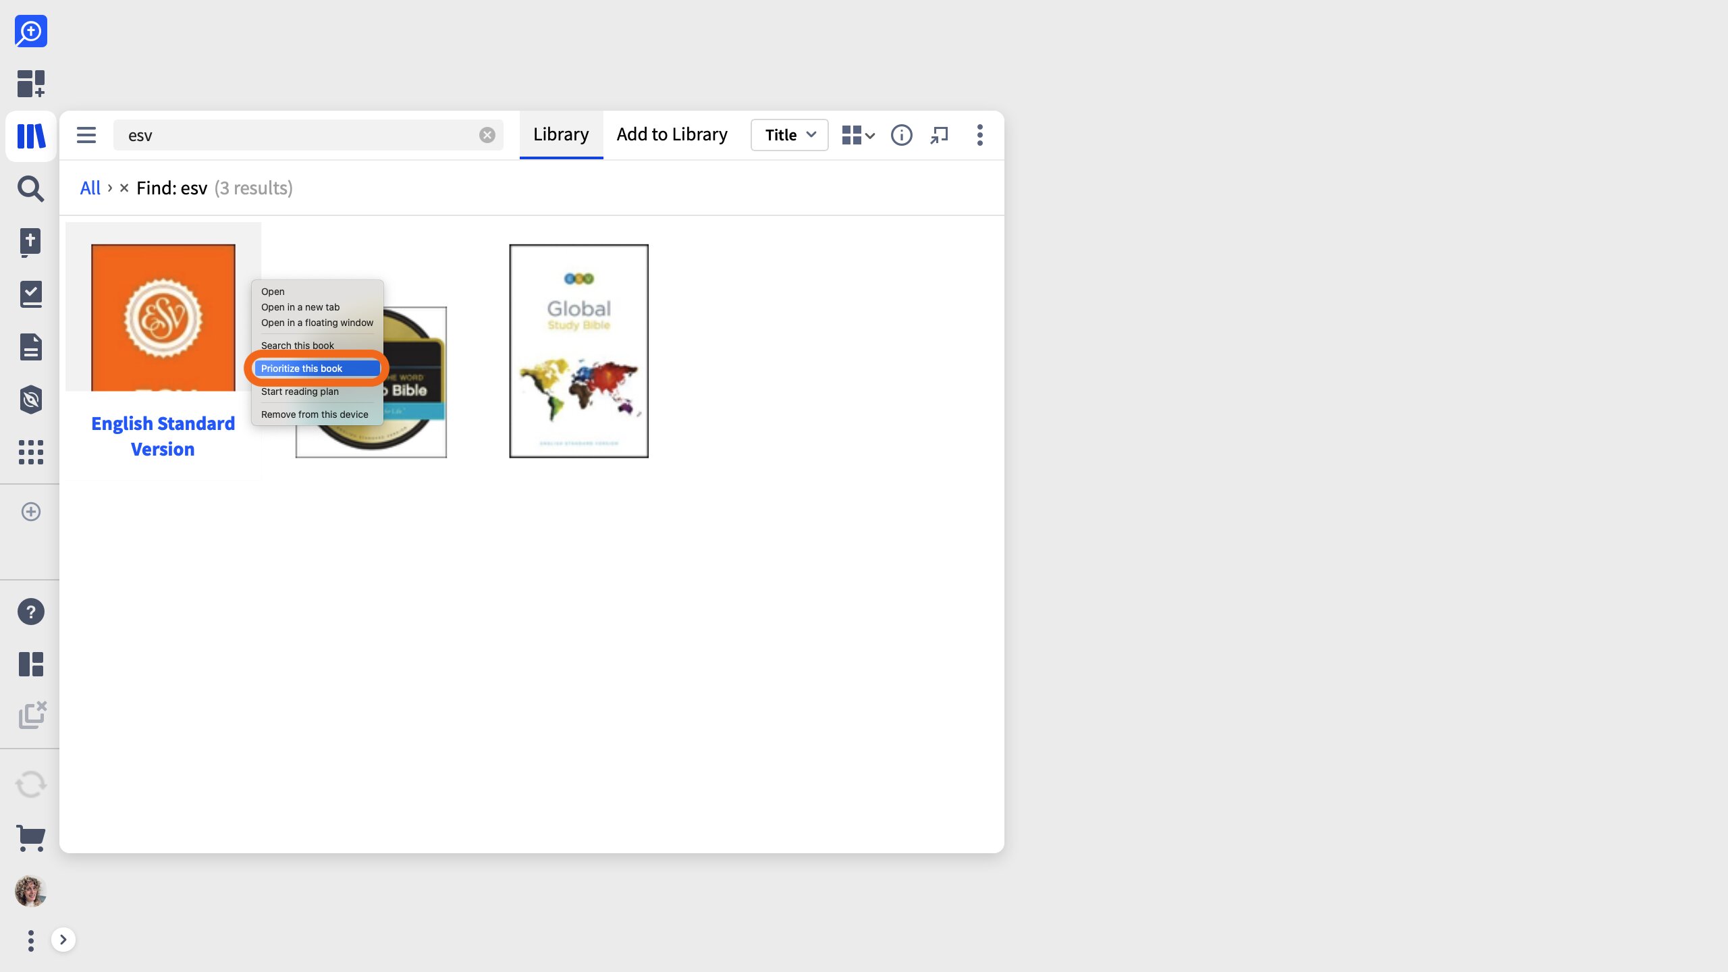Viewport: 1728px width, 972px height.
Task: Open the layouts icon in sidebar
Action: [x=31, y=664]
